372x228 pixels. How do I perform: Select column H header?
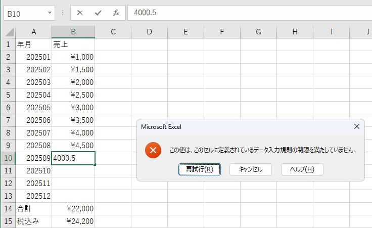tap(295, 32)
